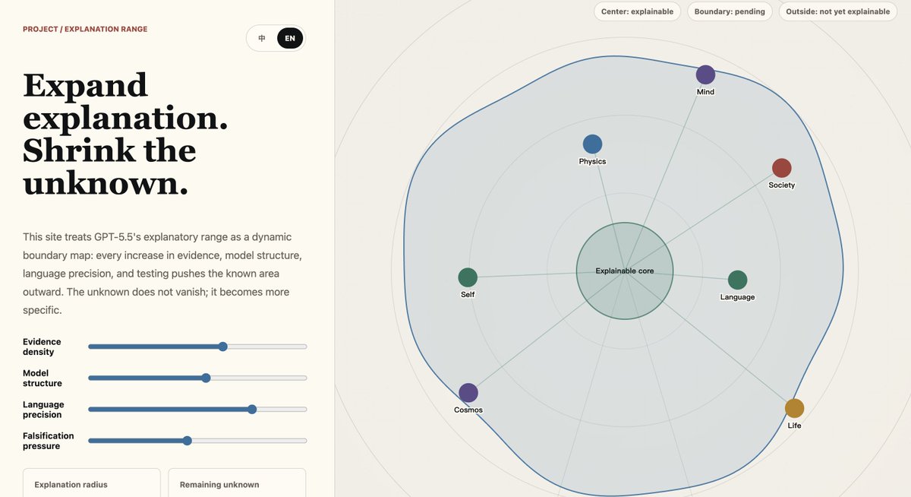
Task: Adjust the Evidence density slider
Action: click(197, 347)
